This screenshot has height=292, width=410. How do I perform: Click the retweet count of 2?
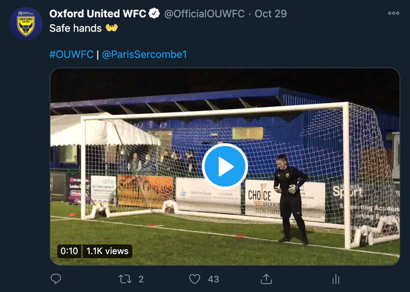pos(141,279)
